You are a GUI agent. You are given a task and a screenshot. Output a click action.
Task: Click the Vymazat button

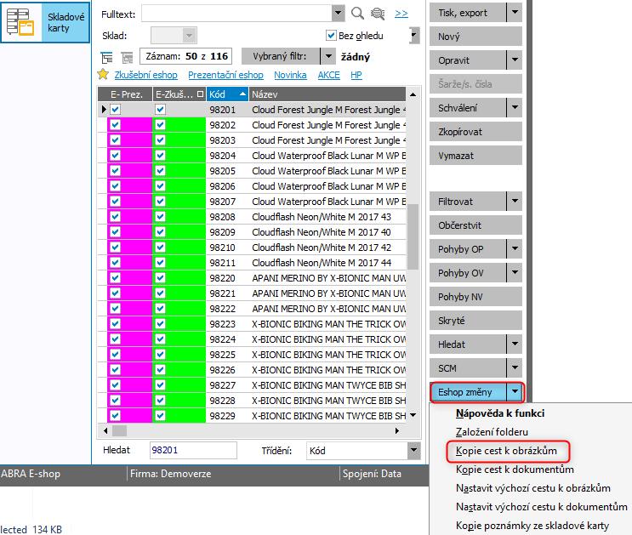(475, 155)
